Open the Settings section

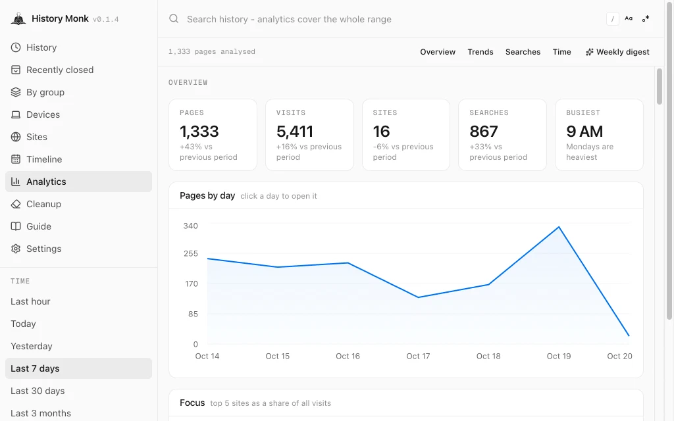tap(79, 248)
